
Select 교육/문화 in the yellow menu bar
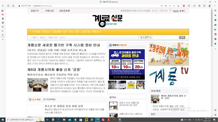pyautogui.click(x=86, y=32)
